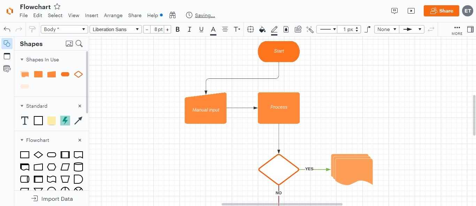Open the File menu
The height and width of the screenshot is (206, 476).
pos(24,15)
